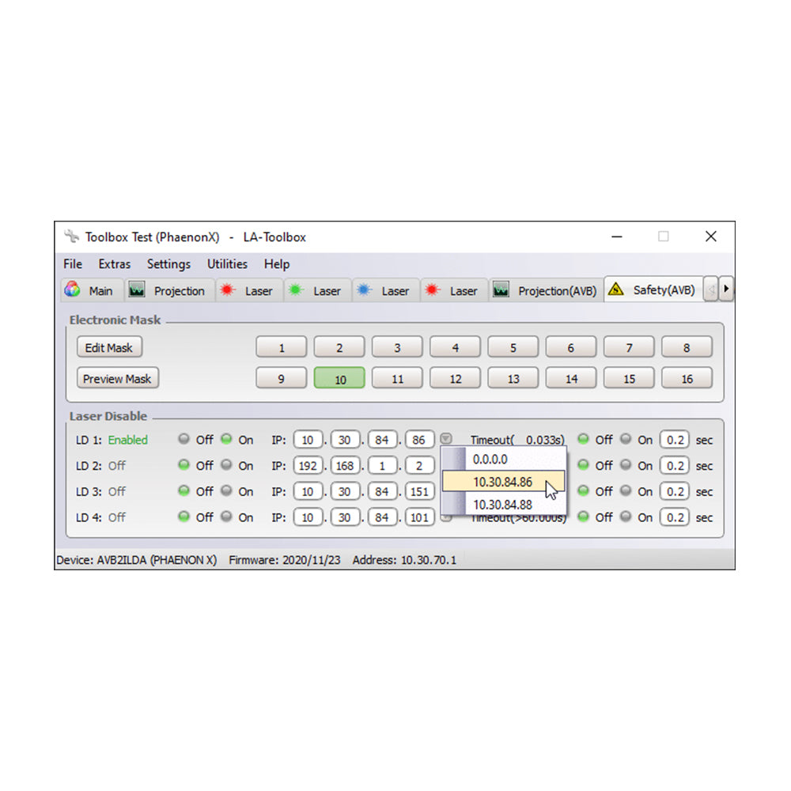
Task: Enable the LD 1 Timeout On radio
Action: click(626, 439)
